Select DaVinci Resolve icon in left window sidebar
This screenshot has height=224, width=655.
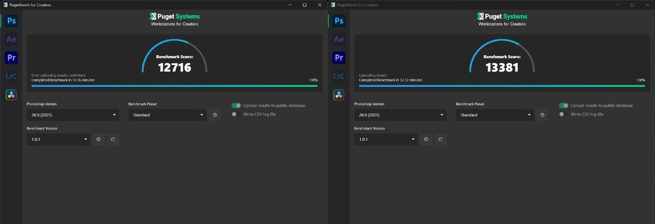pos(11,95)
